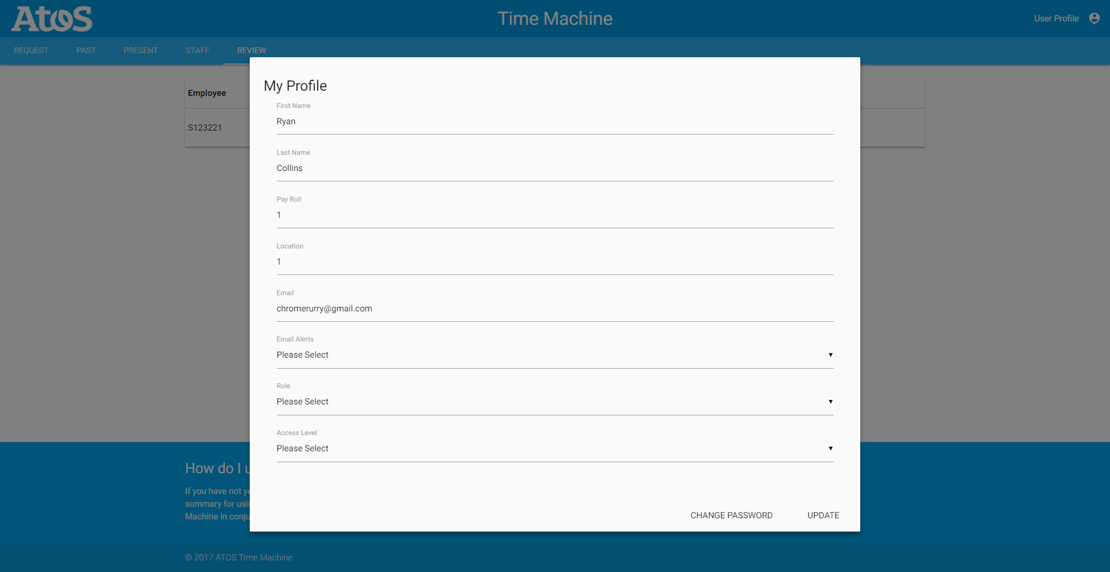Click into the Location input field

pyautogui.click(x=554, y=262)
